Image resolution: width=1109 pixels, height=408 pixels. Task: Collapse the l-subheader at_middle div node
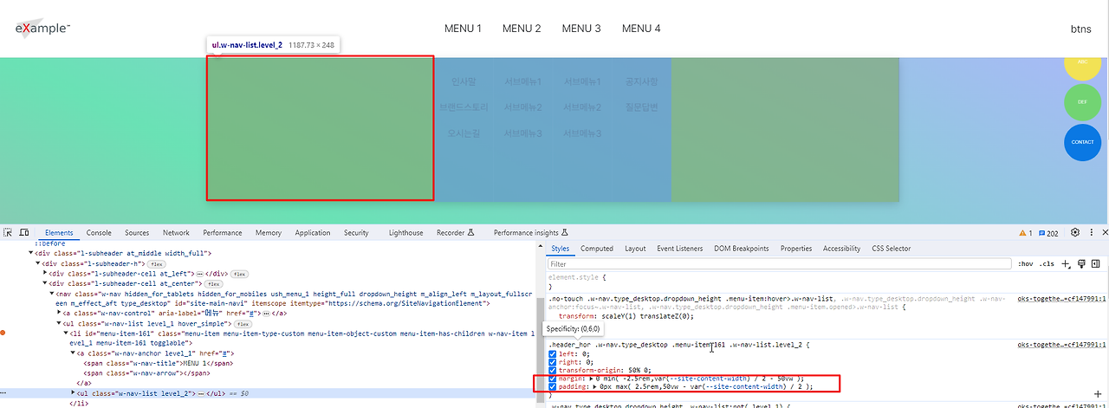pos(32,253)
